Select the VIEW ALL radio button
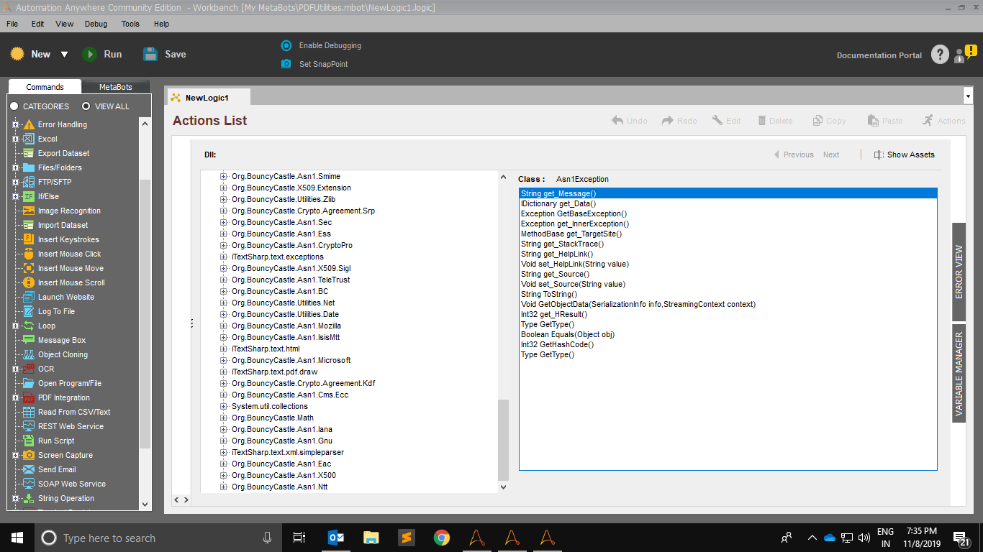This screenshot has width=983, height=552. [x=86, y=106]
